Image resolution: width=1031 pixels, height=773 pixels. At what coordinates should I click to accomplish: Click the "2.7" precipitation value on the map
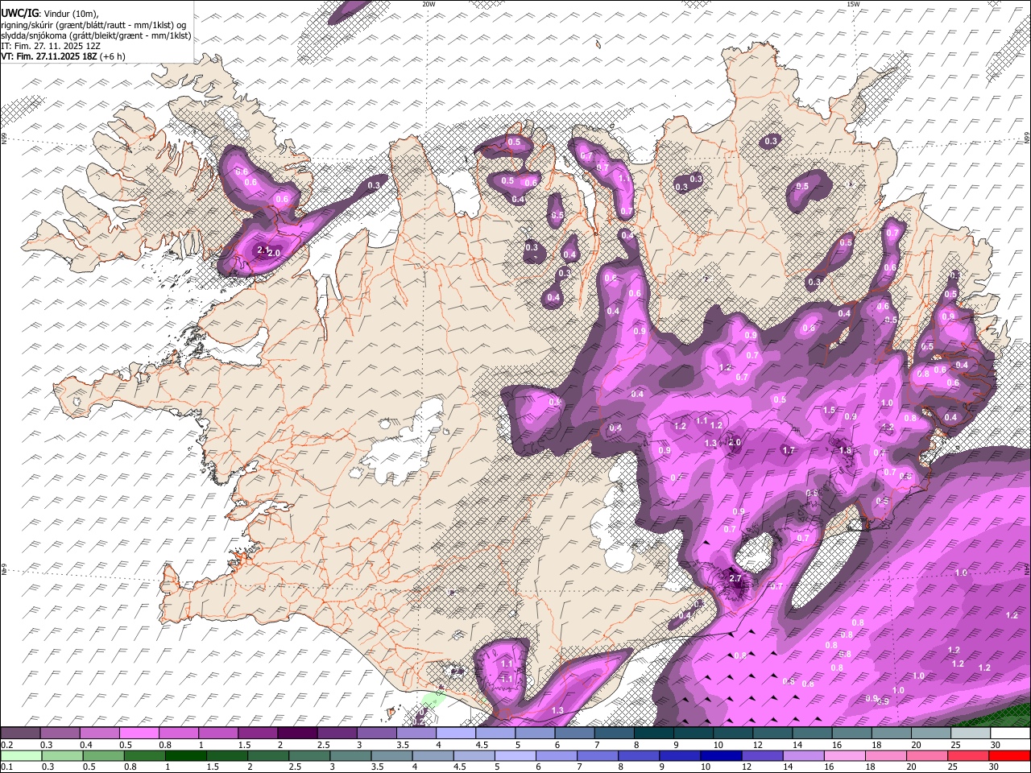(735, 578)
